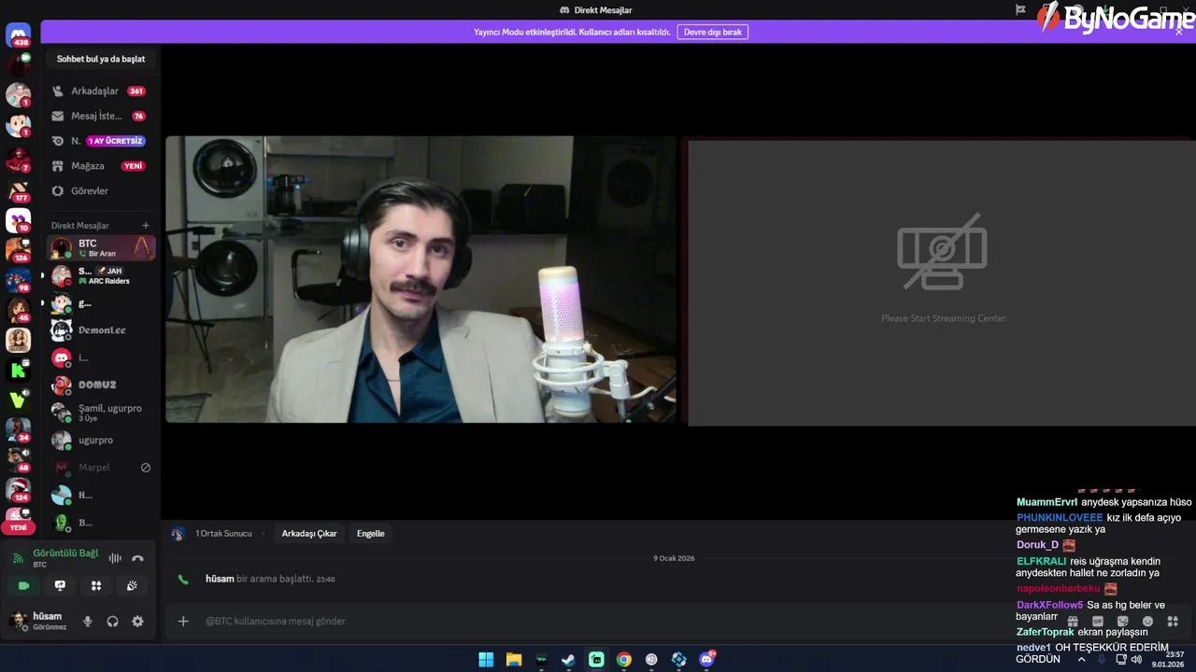Open Mesaj İstekleri requests
Image resolution: width=1196 pixels, height=672 pixels.
(101, 116)
